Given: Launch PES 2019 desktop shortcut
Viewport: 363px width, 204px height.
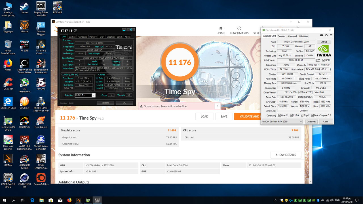Looking at the screenshot, I should click(x=58, y=8).
